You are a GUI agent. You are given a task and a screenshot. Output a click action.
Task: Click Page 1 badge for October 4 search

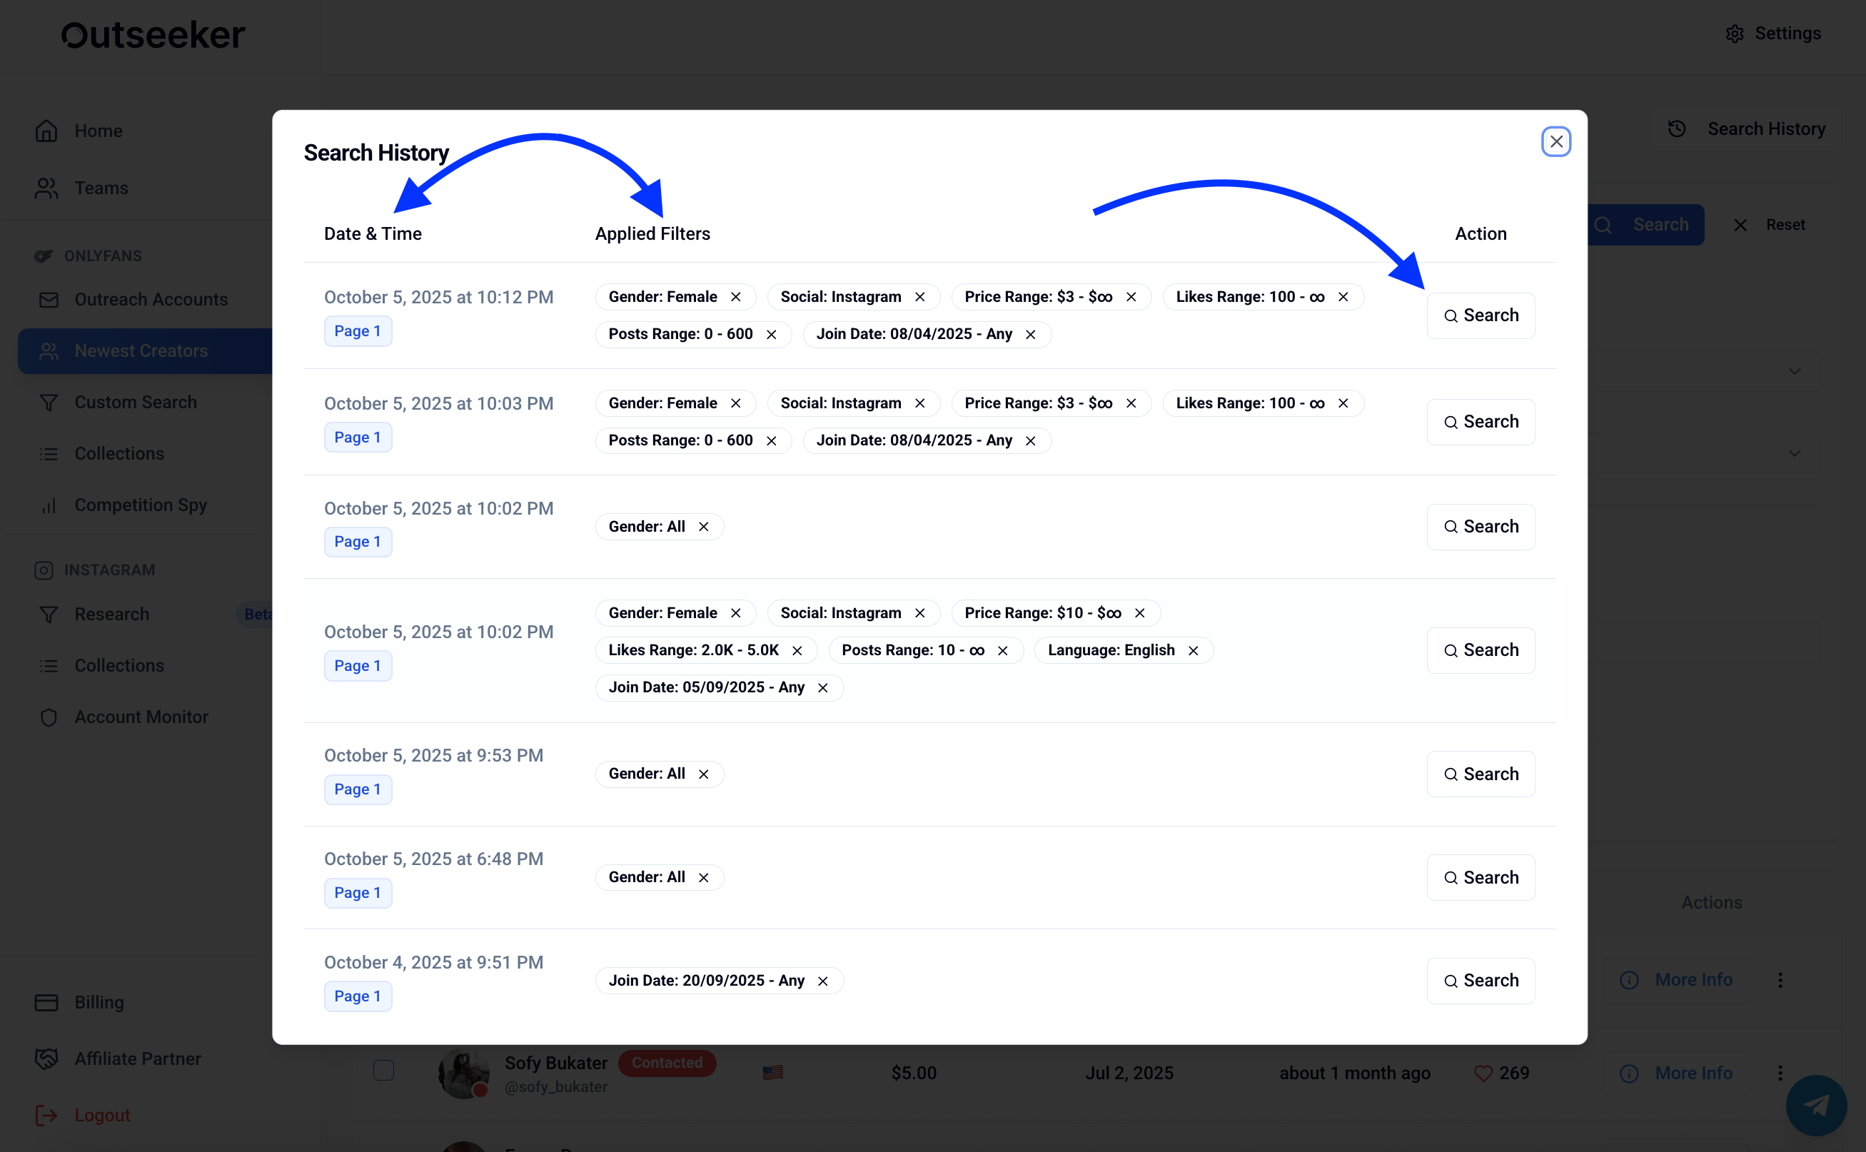pos(358,996)
